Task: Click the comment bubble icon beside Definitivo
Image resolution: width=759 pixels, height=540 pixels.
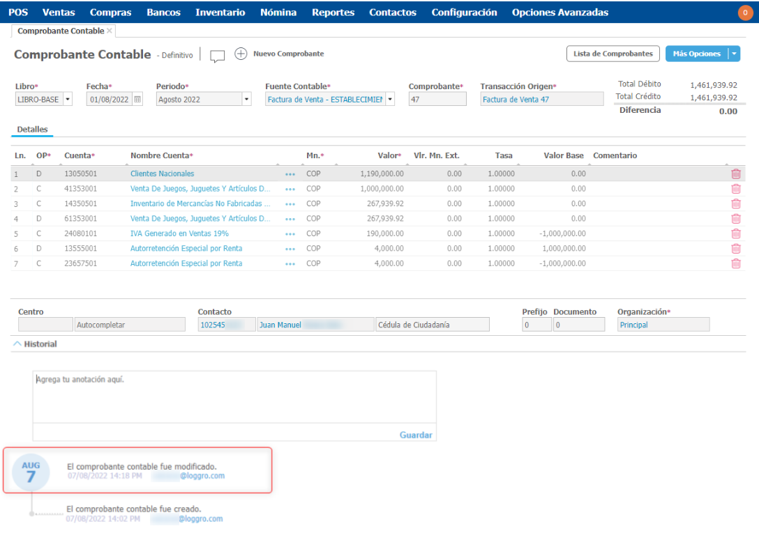Action: [218, 56]
